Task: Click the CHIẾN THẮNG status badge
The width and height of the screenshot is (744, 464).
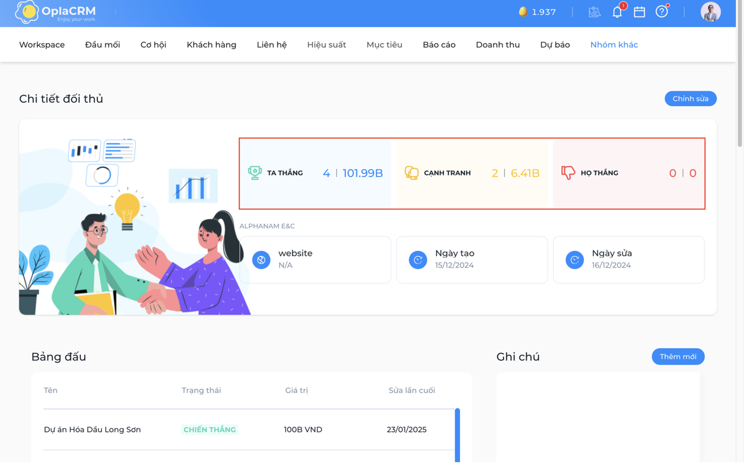Action: point(210,429)
